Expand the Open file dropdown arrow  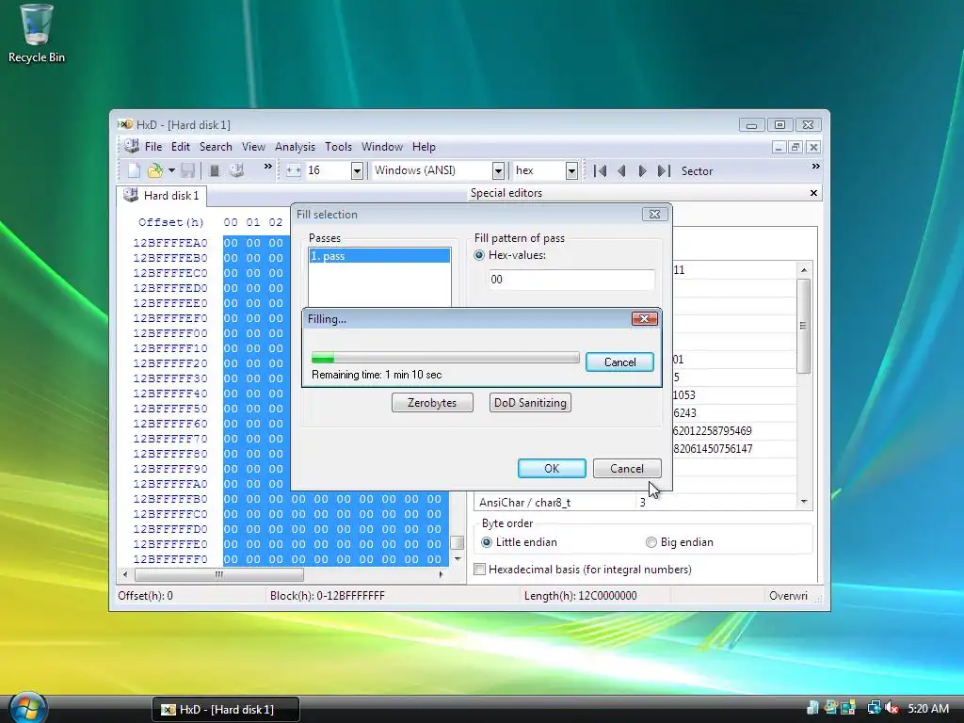pyautogui.click(x=171, y=170)
